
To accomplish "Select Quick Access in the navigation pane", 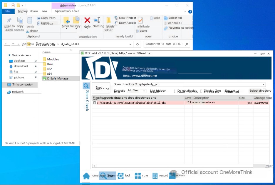I will (21, 55).
